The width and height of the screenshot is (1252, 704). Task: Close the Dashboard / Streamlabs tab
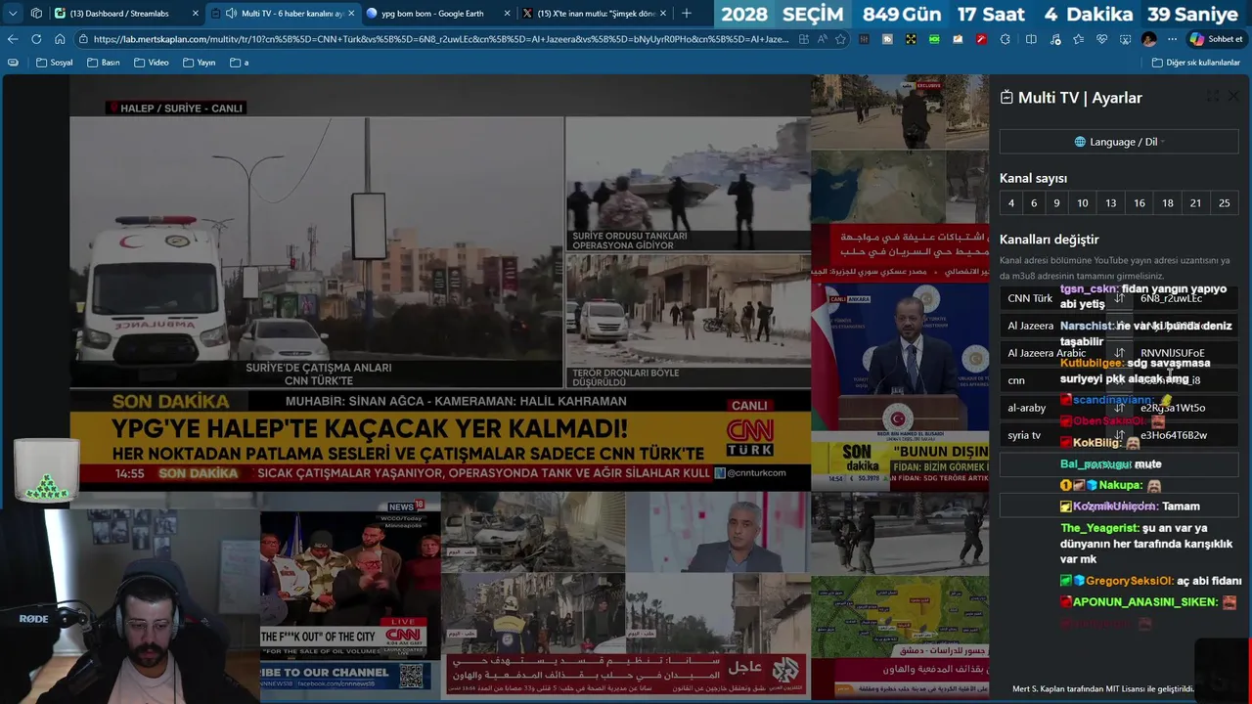click(195, 14)
